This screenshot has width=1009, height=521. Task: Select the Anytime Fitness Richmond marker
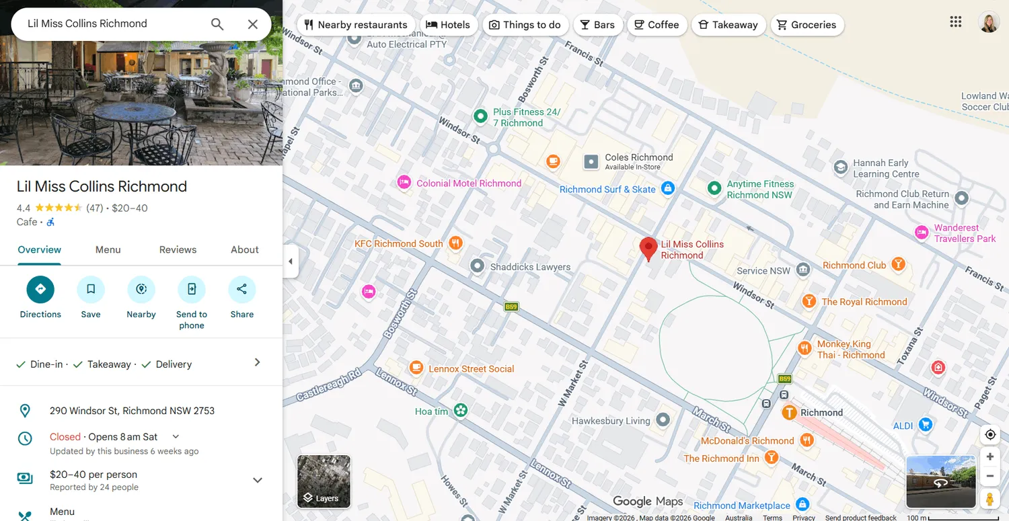714,189
